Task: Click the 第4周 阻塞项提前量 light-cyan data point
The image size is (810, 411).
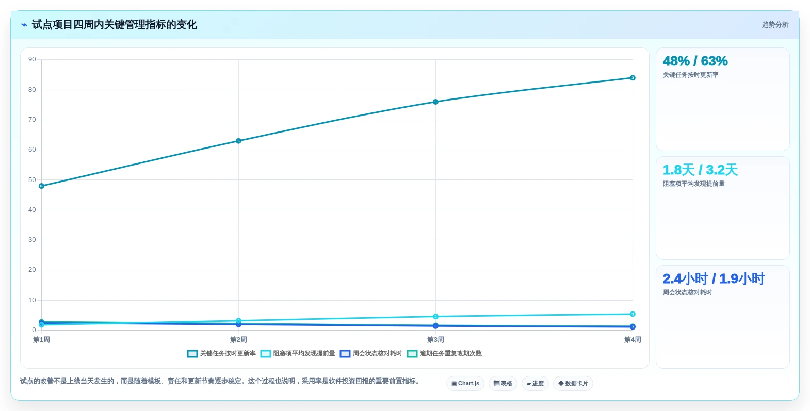Action: 633,314
